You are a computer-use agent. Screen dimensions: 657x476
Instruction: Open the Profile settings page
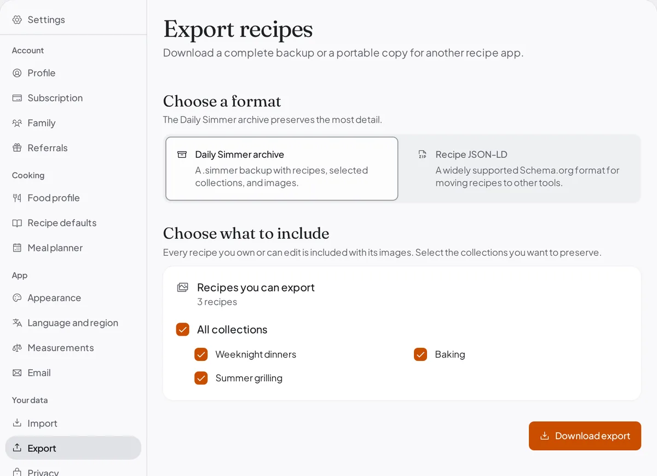(73, 73)
